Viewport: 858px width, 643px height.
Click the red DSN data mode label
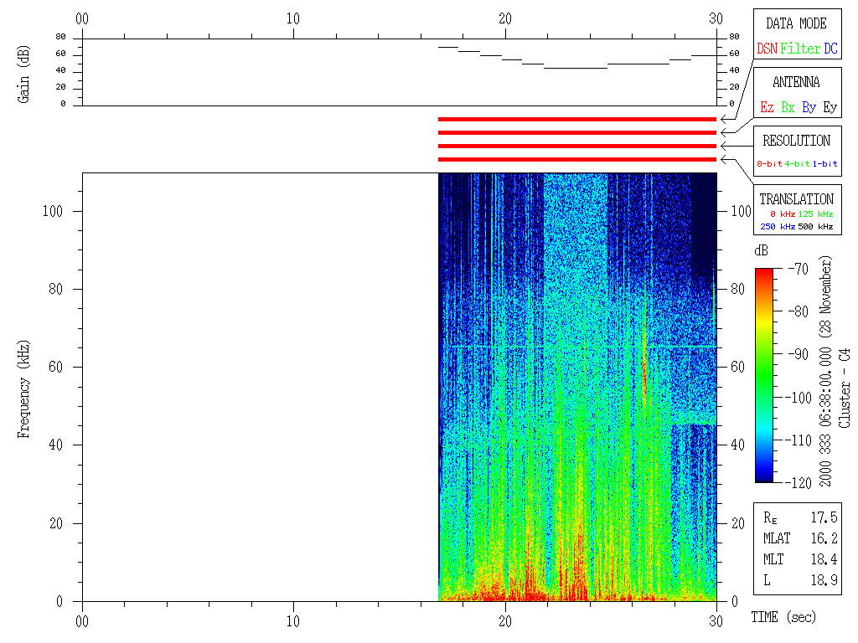pos(767,49)
